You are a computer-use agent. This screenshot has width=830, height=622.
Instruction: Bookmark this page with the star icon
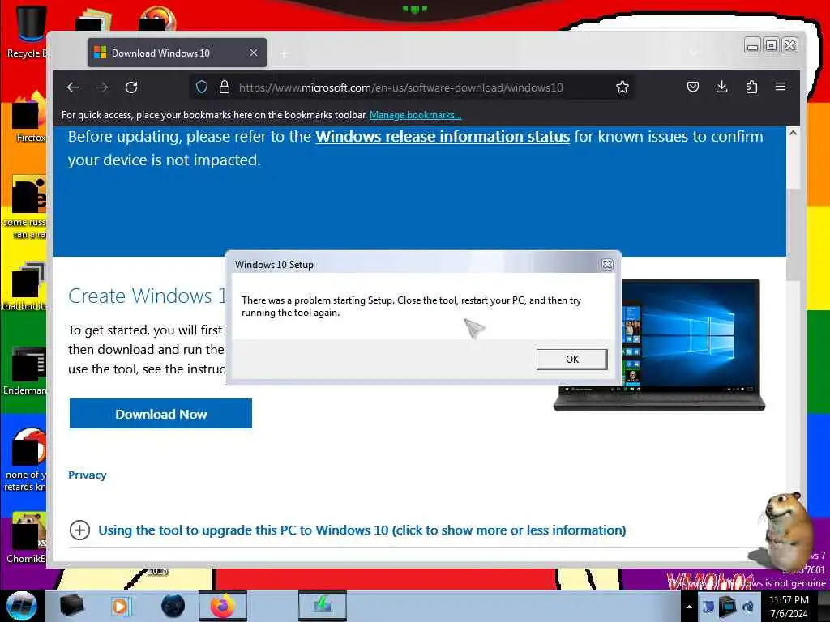pos(622,87)
